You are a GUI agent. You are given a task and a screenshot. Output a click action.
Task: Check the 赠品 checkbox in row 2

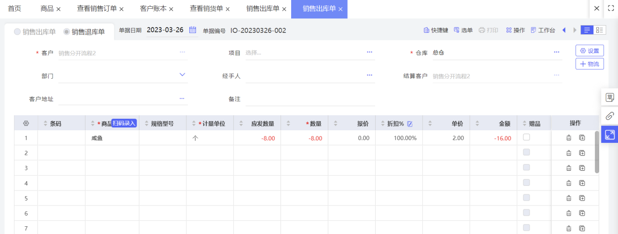pos(526,152)
